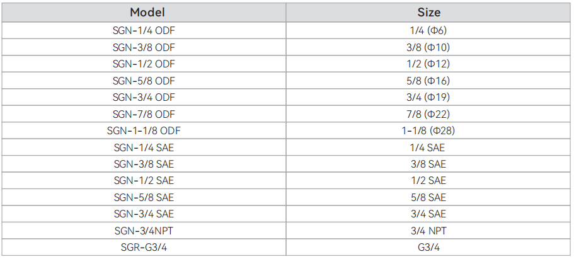
Task: Click the SGN-1/2 ODF row
Action: point(286,64)
